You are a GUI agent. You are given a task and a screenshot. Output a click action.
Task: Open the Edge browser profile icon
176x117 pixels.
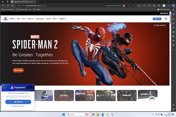pos(164,5)
